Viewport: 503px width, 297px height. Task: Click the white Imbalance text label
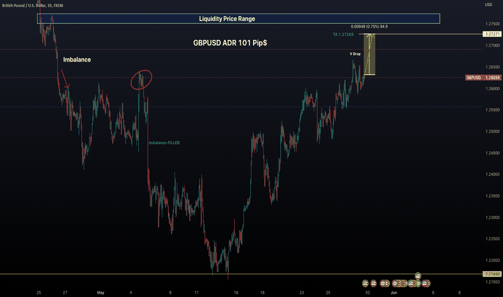(77, 59)
